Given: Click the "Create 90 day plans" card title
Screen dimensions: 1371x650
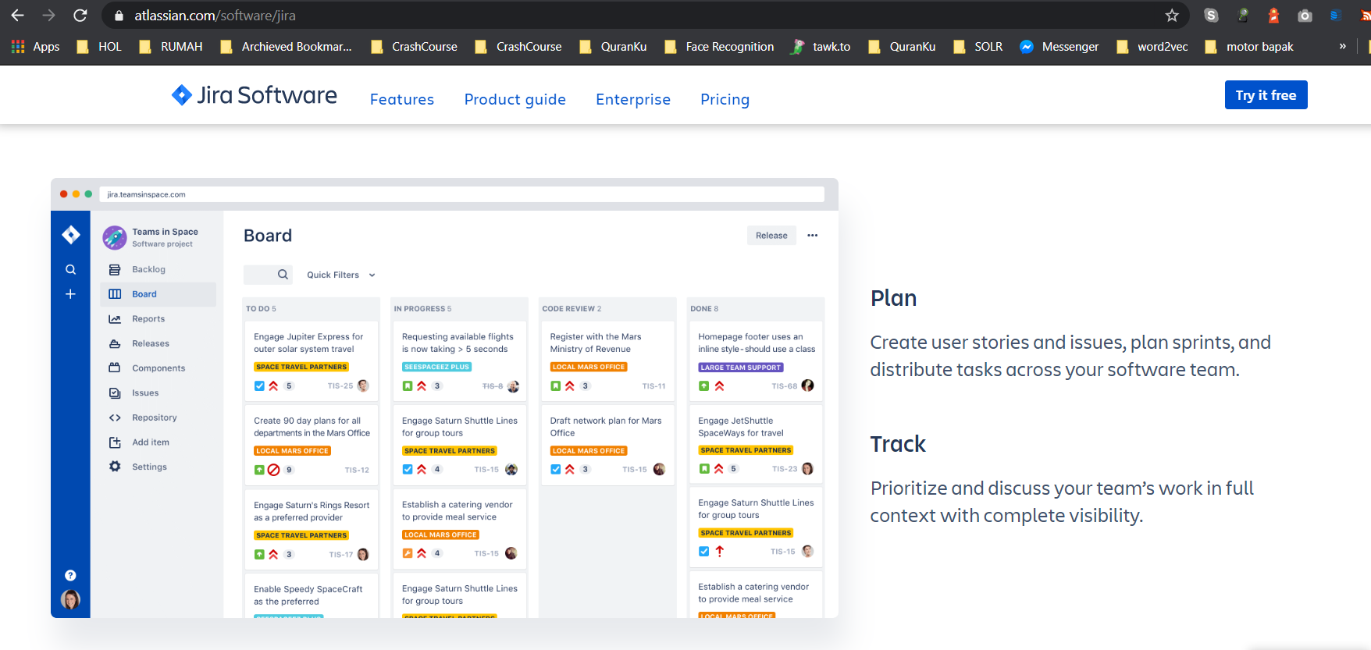Looking at the screenshot, I should 312,427.
